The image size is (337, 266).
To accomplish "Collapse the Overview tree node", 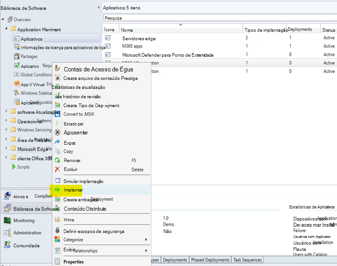I will coord(3,19).
